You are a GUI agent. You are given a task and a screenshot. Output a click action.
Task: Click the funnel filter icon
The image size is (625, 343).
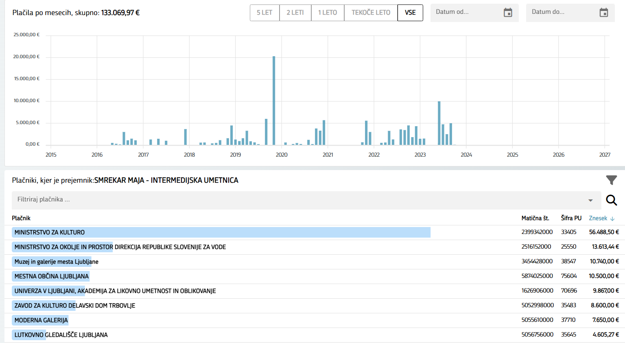click(x=611, y=180)
